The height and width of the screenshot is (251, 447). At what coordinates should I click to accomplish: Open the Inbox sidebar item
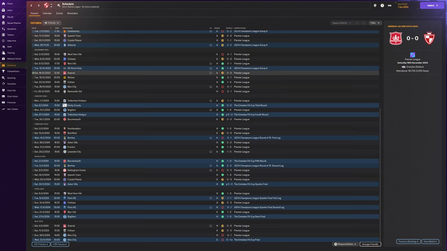[13, 10]
